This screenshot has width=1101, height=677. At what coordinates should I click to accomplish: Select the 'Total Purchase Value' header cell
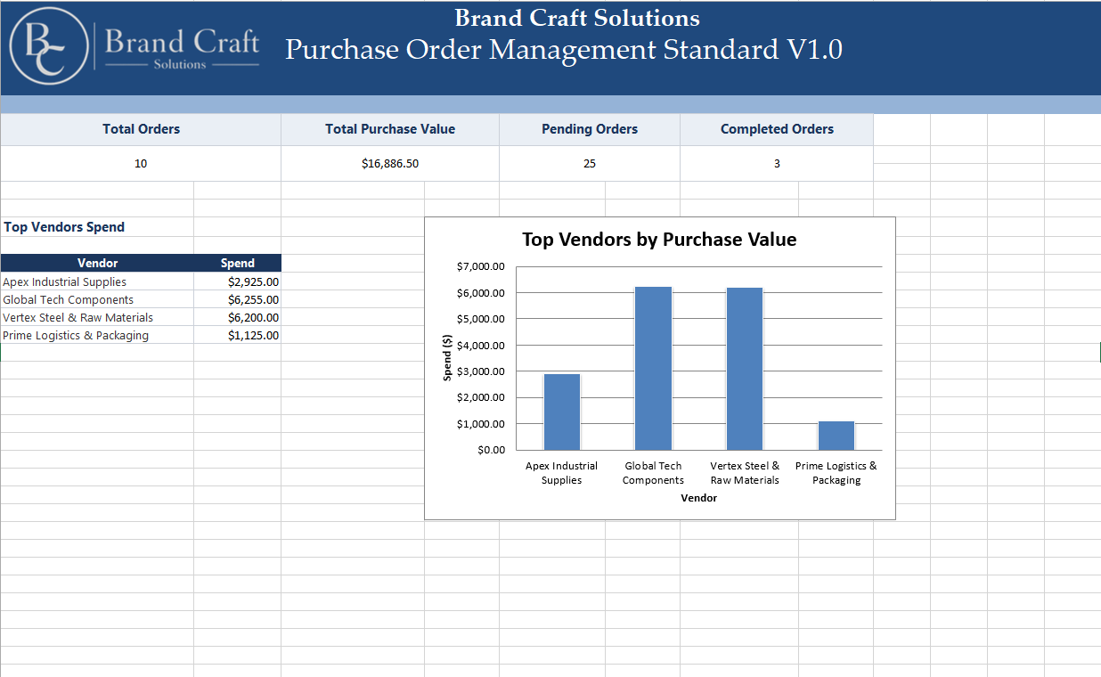click(390, 129)
